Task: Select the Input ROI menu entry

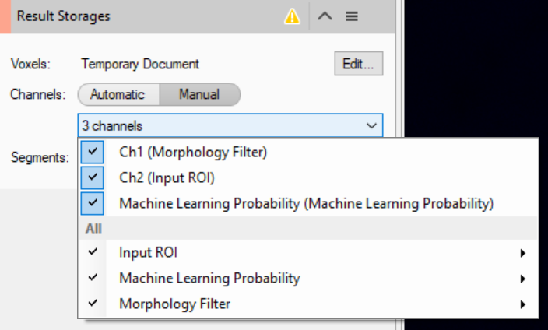Action: point(153,252)
